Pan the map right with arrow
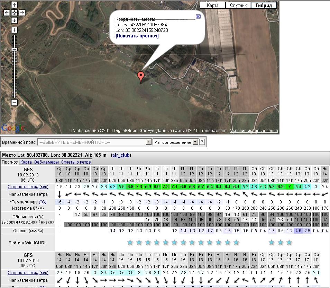 click(22, 13)
